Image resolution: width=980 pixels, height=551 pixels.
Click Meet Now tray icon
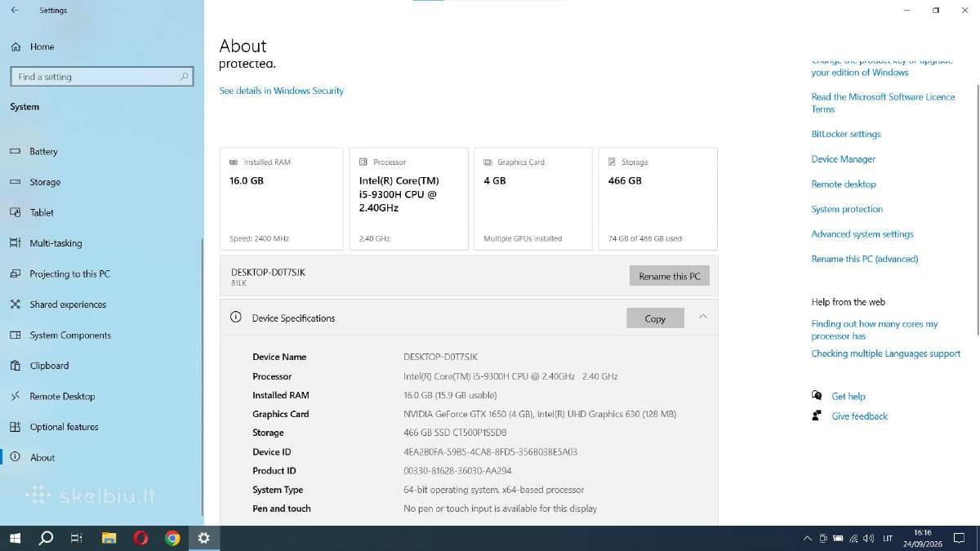click(823, 538)
